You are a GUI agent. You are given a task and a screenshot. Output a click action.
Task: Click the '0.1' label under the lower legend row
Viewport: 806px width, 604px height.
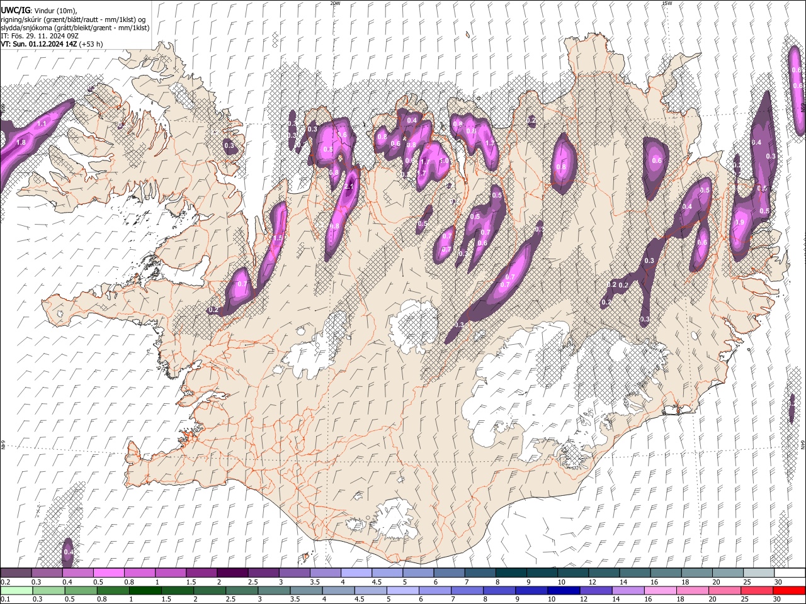pyautogui.click(x=5, y=600)
